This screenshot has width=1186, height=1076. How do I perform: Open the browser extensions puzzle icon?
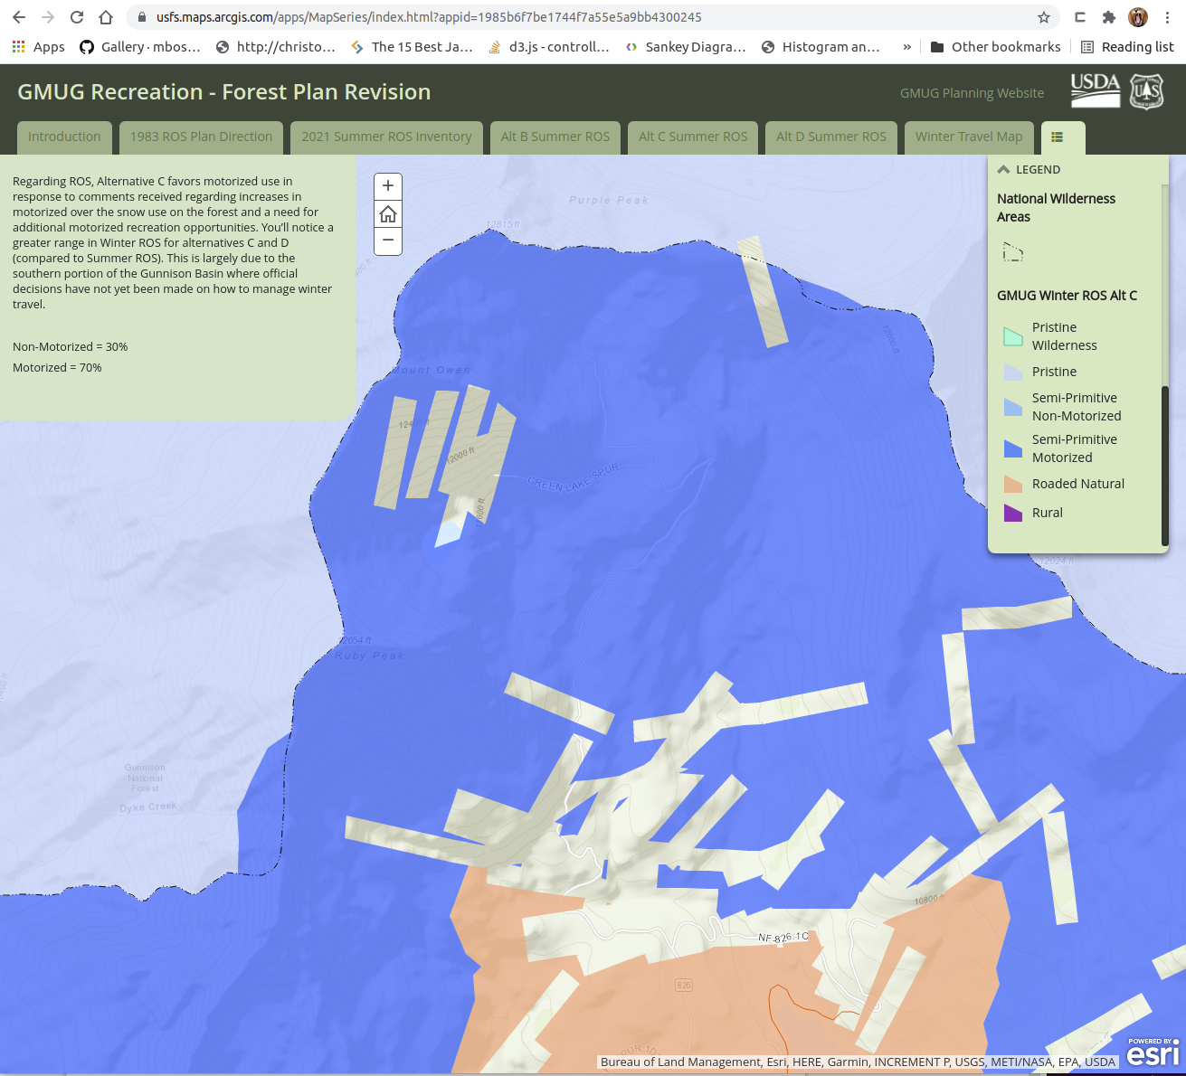coord(1109,17)
